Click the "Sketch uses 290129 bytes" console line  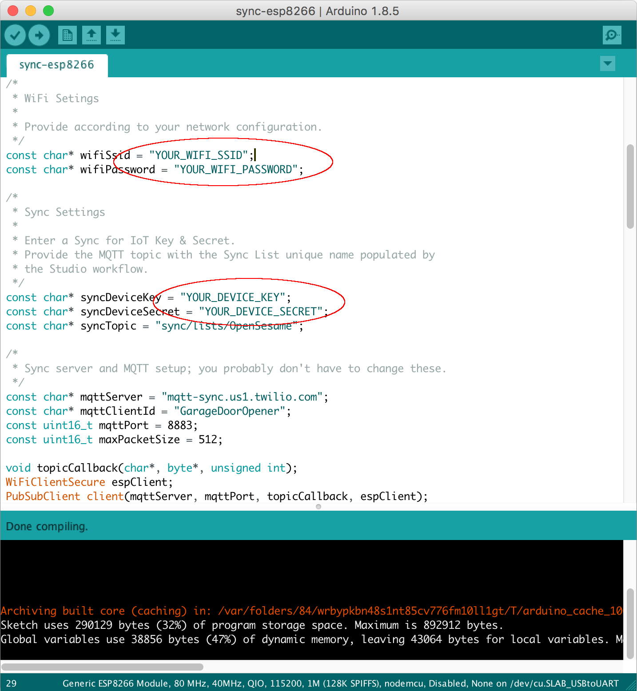click(x=252, y=625)
